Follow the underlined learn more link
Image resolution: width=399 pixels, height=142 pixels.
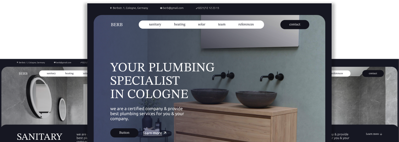coord(153,133)
